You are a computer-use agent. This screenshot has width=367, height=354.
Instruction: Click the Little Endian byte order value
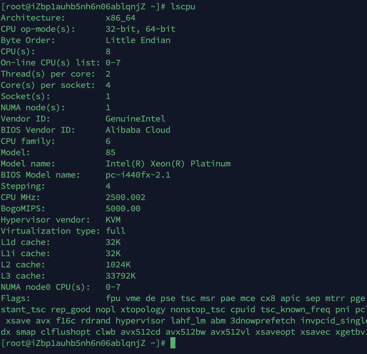pos(138,40)
